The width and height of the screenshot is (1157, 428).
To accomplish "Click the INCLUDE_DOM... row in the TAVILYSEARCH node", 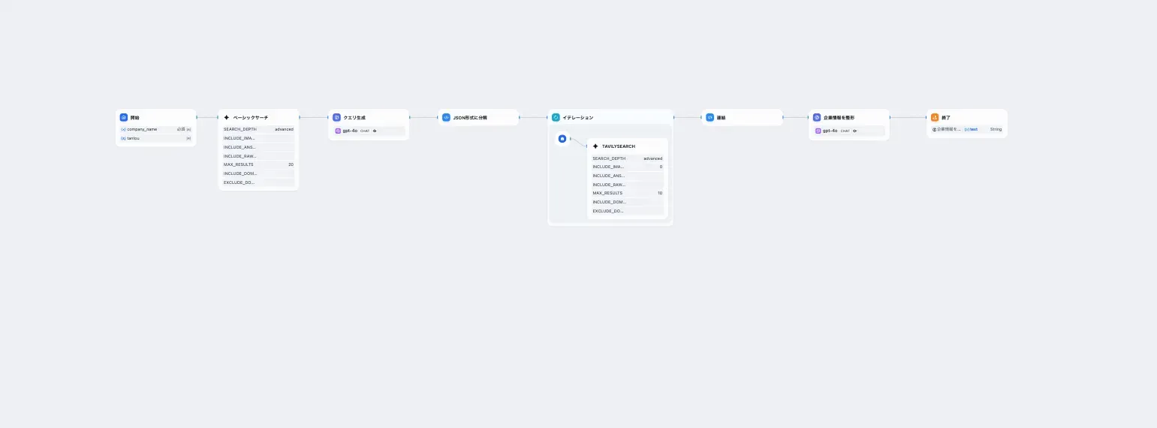I will click(x=627, y=202).
